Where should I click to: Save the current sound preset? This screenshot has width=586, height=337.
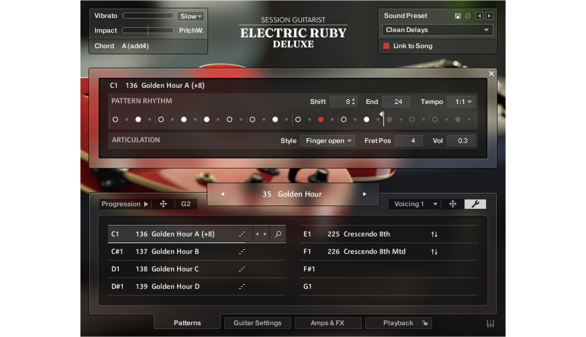(x=458, y=16)
